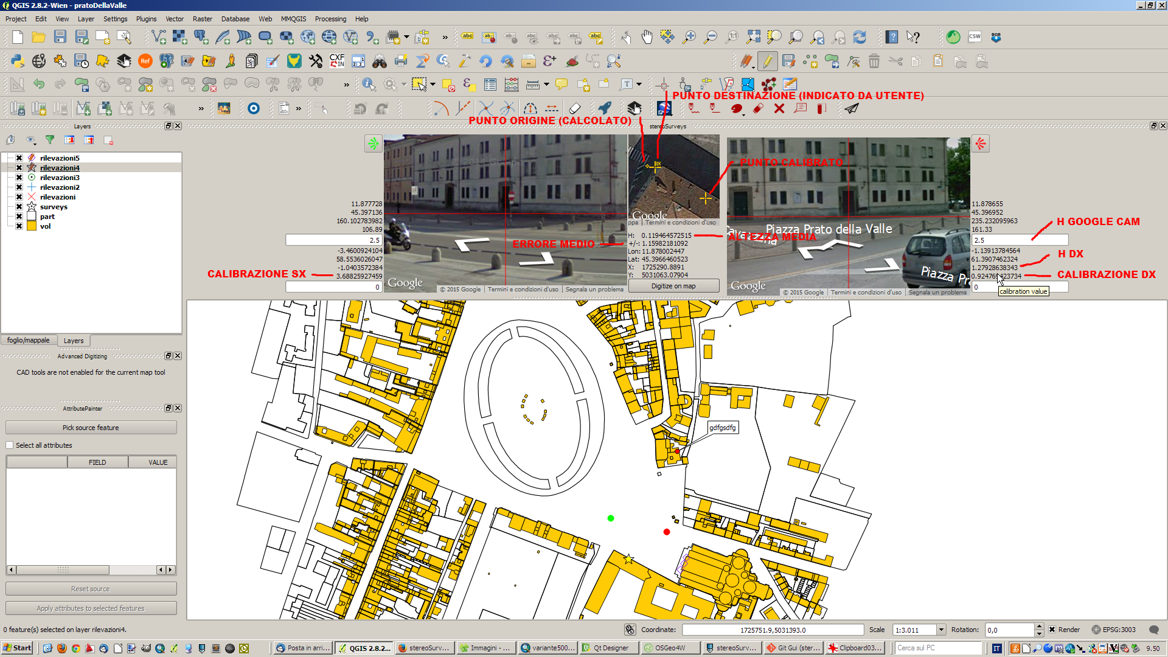Select the Pan Map hand tool
The image size is (1168, 657).
click(x=647, y=38)
